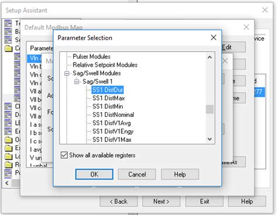
Task: Collapse the Sag/Swell 1 node
Action: click(x=77, y=82)
